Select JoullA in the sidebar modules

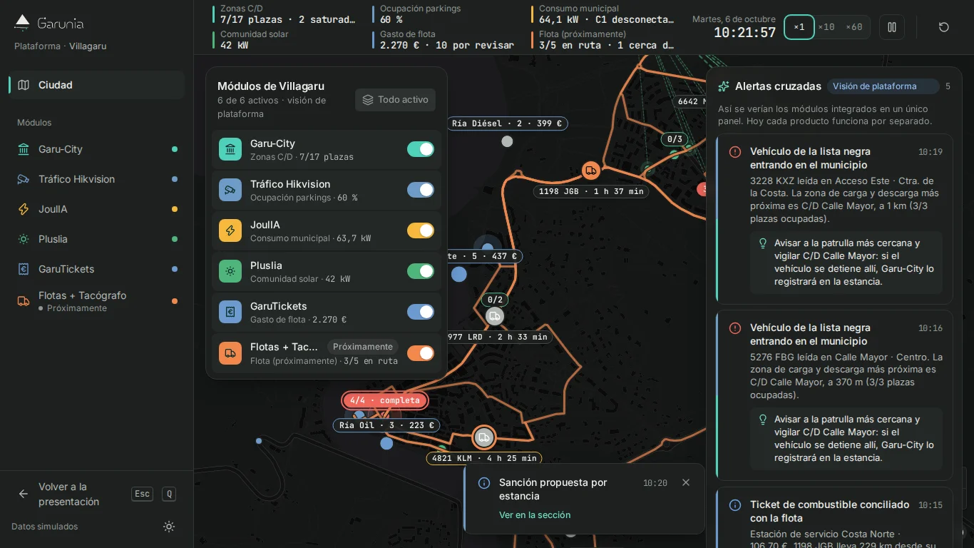click(x=97, y=209)
